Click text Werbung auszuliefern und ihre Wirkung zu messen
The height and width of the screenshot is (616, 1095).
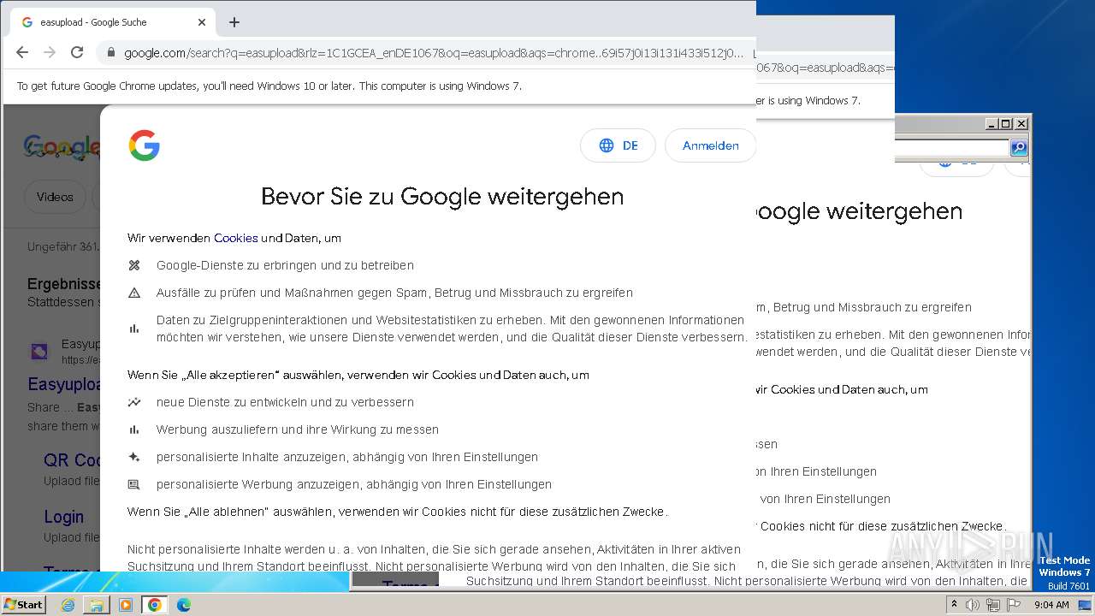pyautogui.click(x=298, y=429)
